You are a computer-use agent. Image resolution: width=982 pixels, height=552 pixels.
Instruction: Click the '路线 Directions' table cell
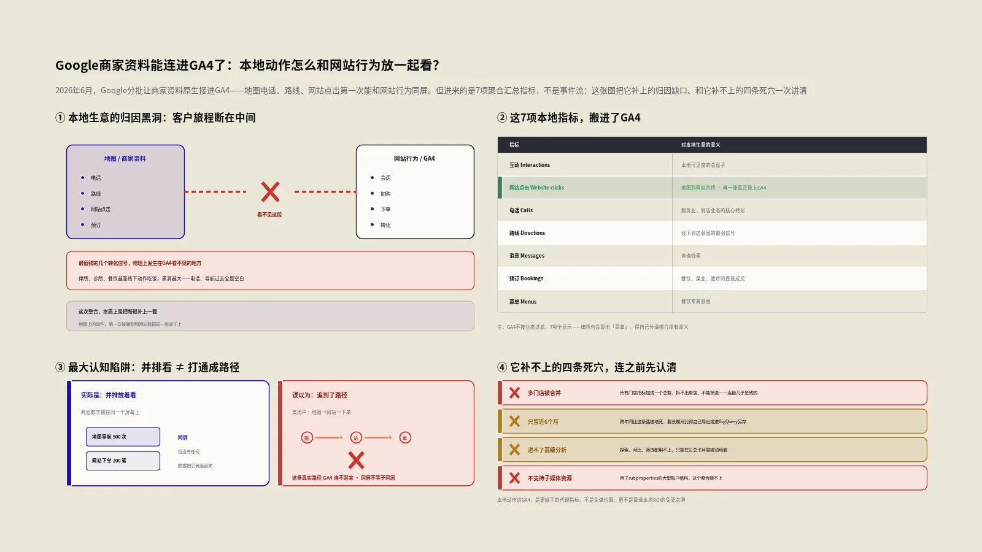coord(585,233)
